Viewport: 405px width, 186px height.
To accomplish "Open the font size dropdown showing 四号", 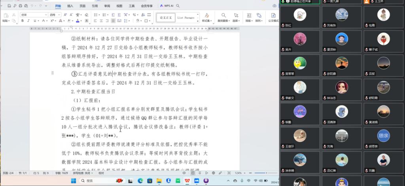I will point(54,15).
